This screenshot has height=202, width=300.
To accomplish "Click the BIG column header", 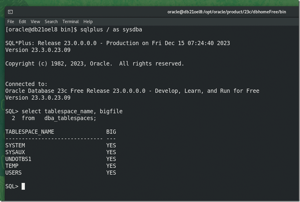I will (111, 132).
